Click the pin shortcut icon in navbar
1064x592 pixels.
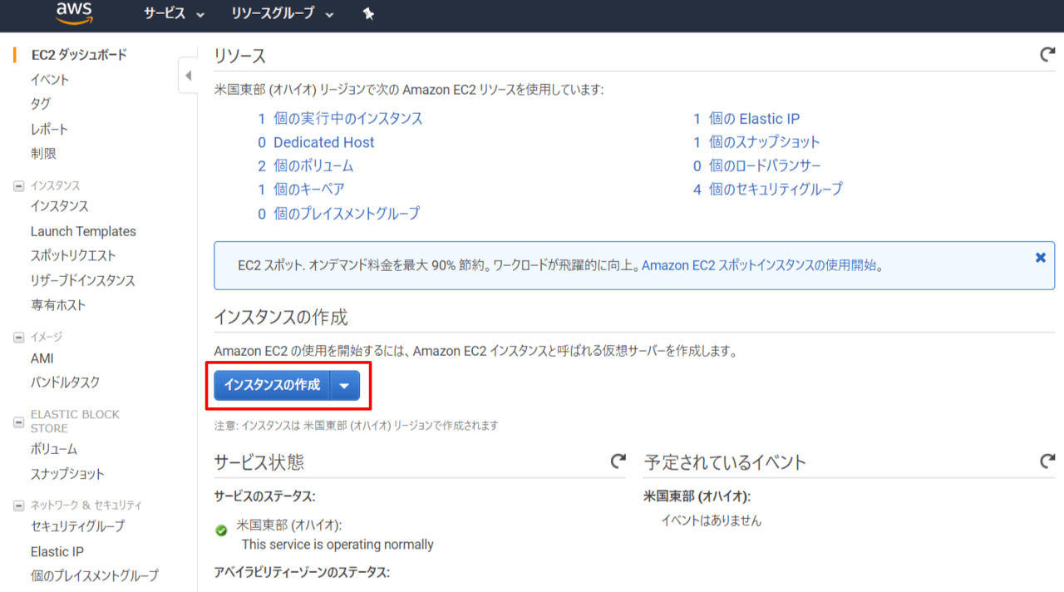pyautogui.click(x=369, y=14)
